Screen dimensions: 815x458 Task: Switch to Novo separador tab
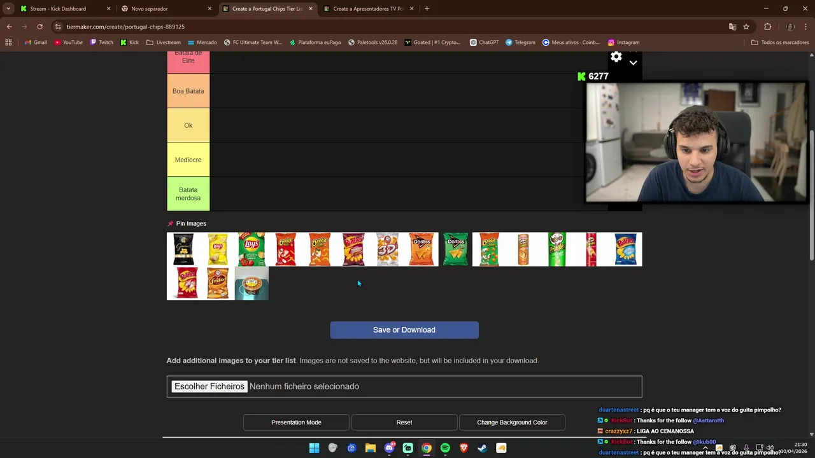[x=167, y=9]
